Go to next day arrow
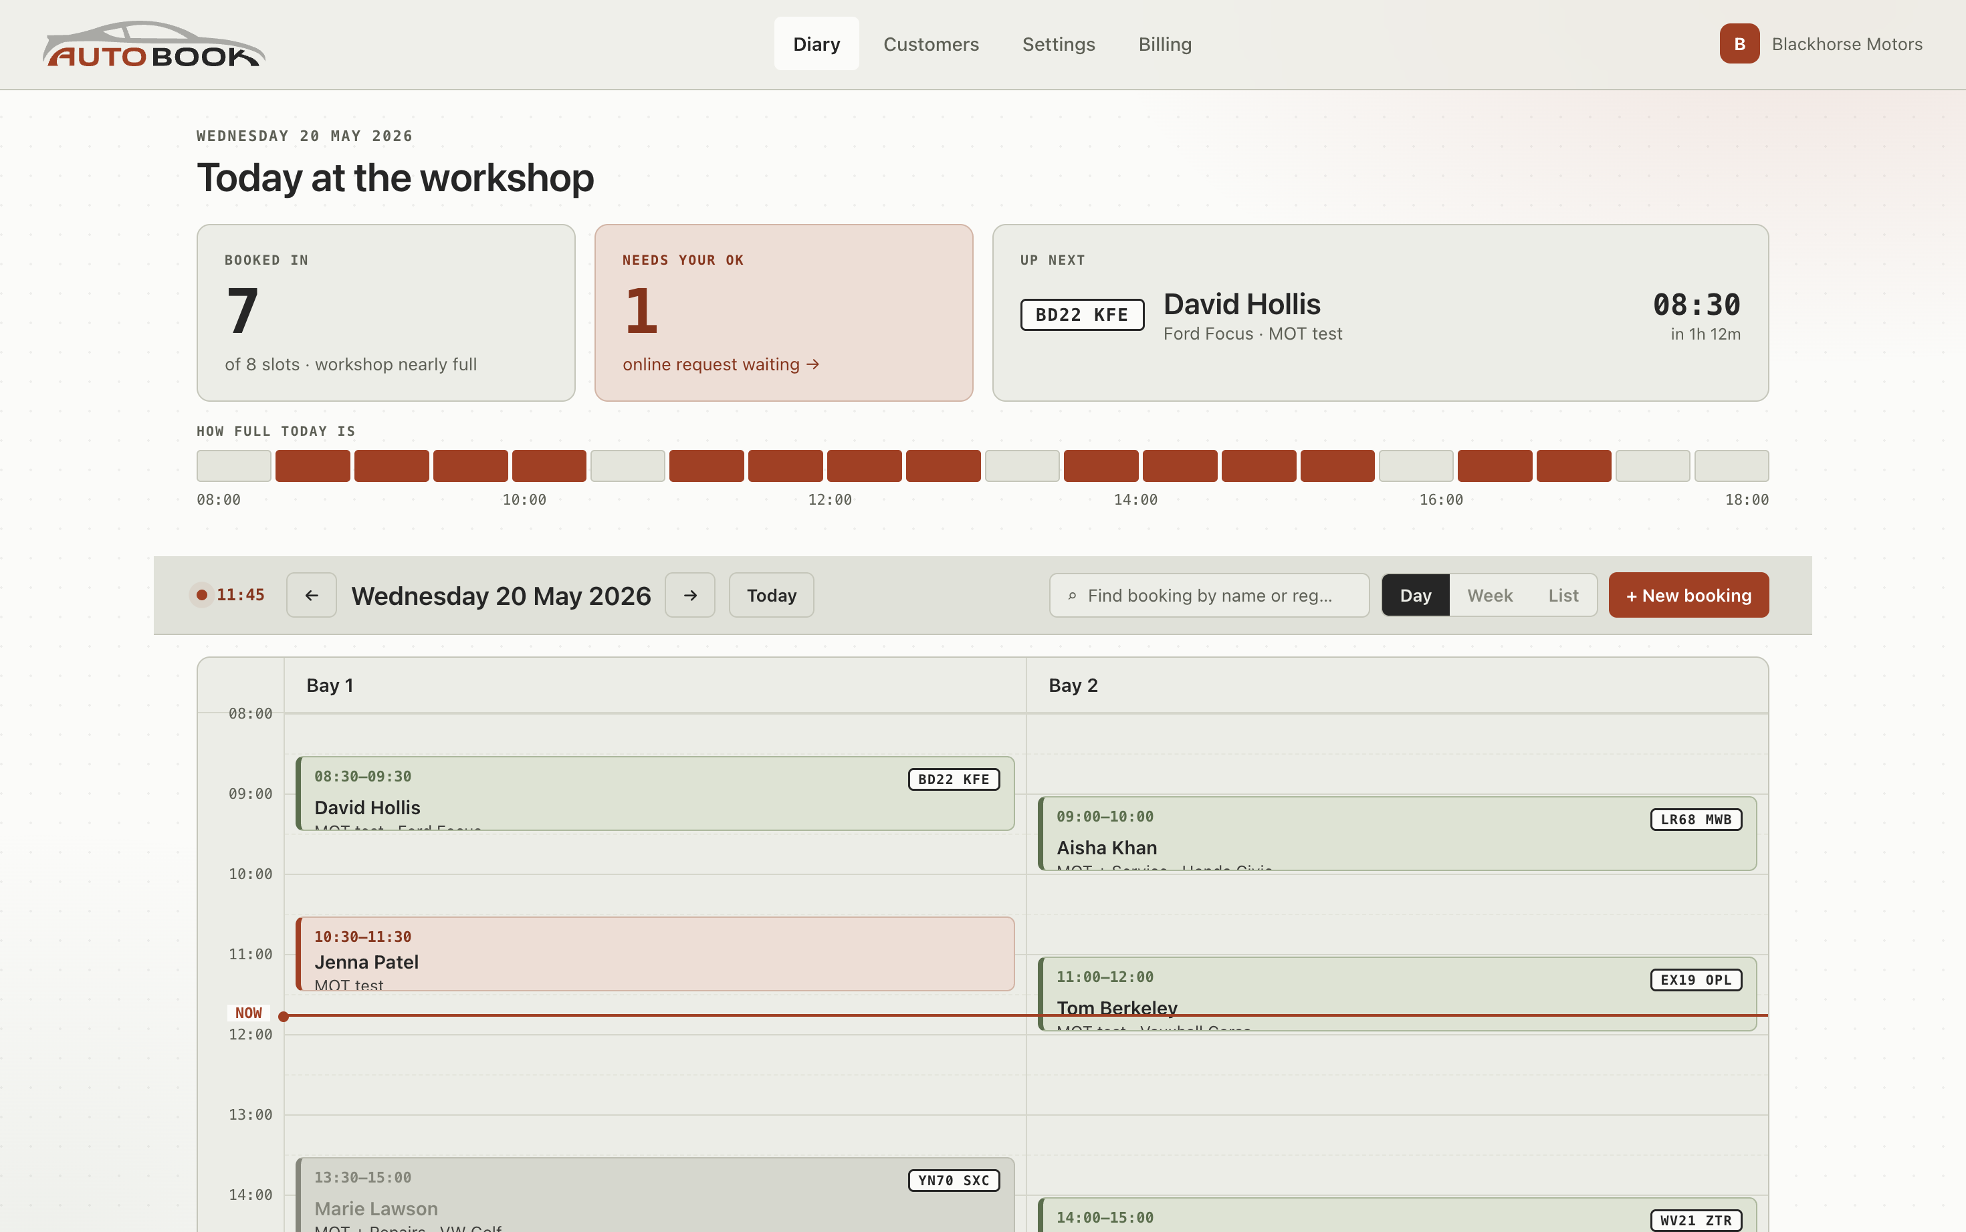 point(690,596)
